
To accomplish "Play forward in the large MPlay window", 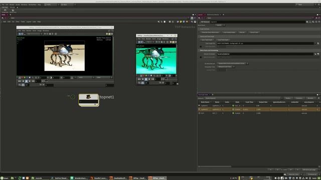I will pos(30,81).
